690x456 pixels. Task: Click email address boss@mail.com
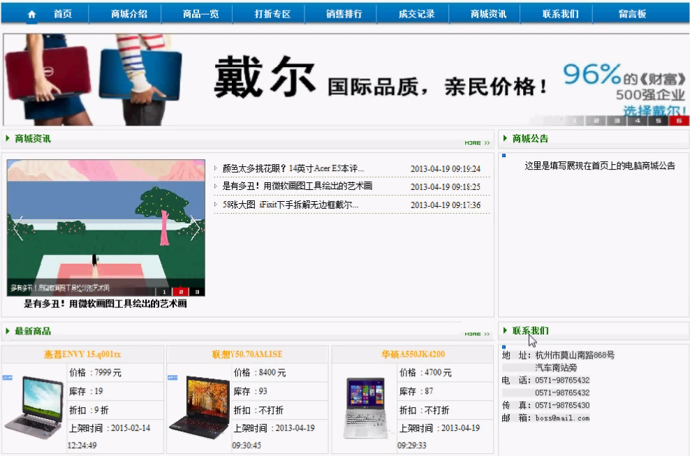pos(562,418)
